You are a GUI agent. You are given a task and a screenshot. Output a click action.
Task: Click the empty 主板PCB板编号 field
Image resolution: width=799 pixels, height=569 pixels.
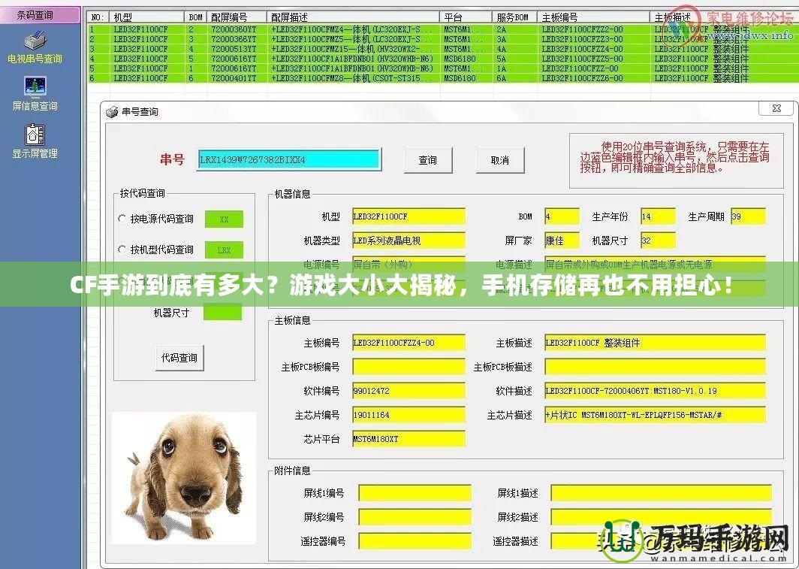click(409, 367)
